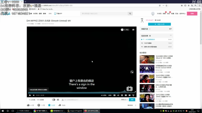Image resolution: width=202 pixels, height=113 pixels.
Task: Select playlist part P1 4K60 version
Action: pos(156,39)
